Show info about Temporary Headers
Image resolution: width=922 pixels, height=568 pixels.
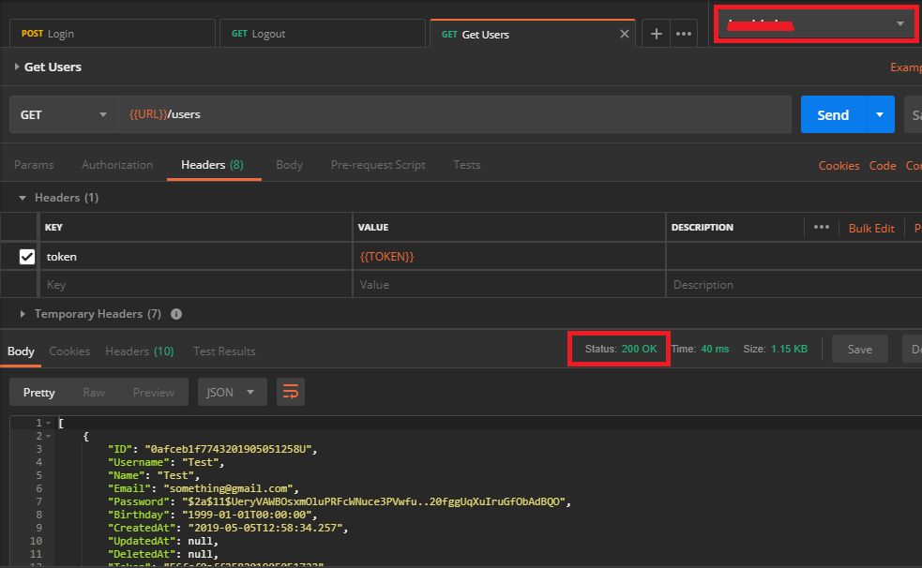(x=175, y=314)
